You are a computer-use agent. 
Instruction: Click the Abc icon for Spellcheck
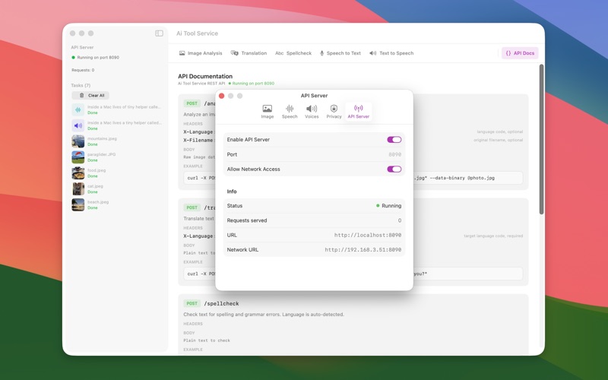click(279, 53)
